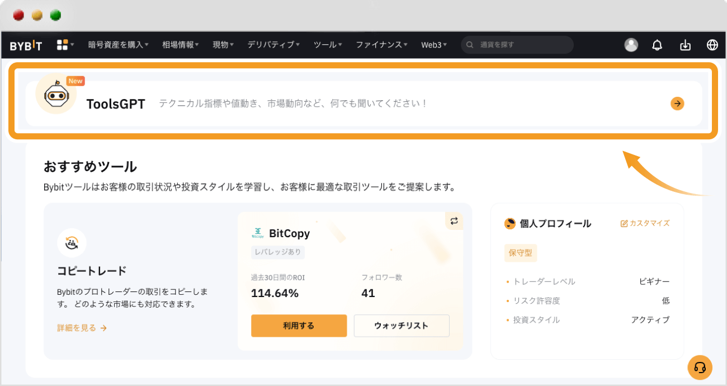Expand the Web3 menu

click(434, 45)
